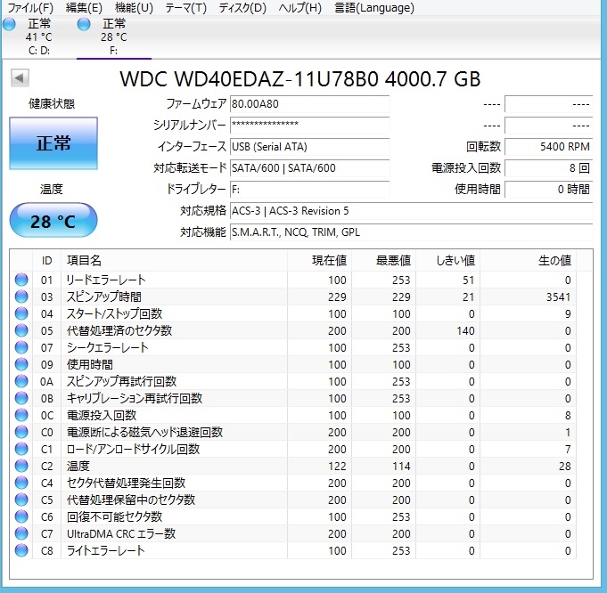Select the リードエラーレート attribute name
This screenshot has height=593, width=607.
click(106, 280)
